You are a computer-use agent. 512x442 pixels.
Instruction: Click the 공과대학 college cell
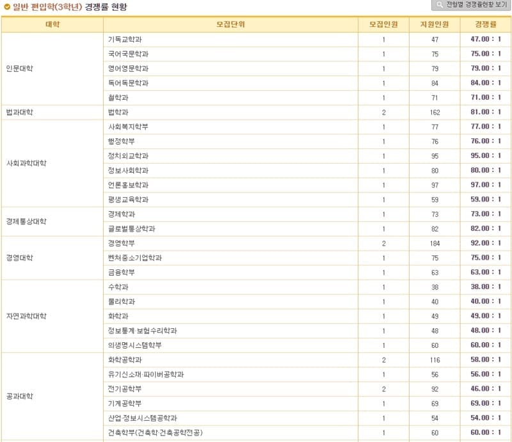point(52,397)
